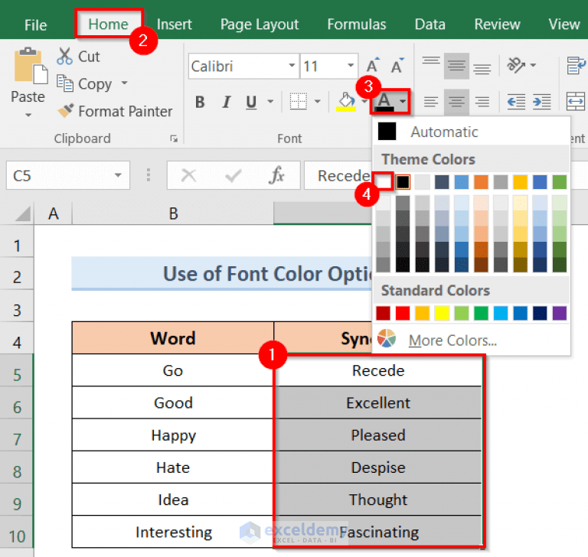Activate the Format Painter brush
The height and width of the screenshot is (557, 588).
tap(66, 111)
